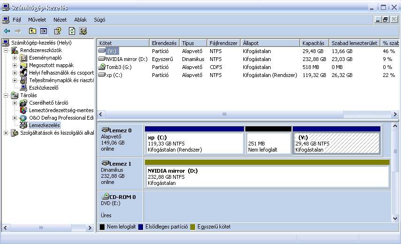The height and width of the screenshot is (244, 401).
Task: Open O&O Defrag Professional Edition node
Action: [61, 118]
